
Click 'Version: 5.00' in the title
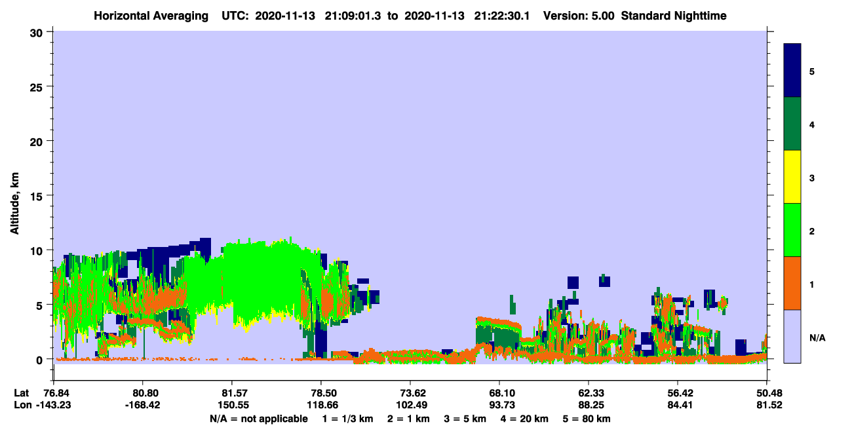point(579,16)
